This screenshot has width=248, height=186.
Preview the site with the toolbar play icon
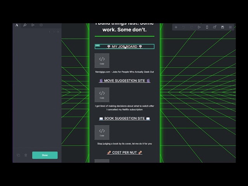[199, 27]
